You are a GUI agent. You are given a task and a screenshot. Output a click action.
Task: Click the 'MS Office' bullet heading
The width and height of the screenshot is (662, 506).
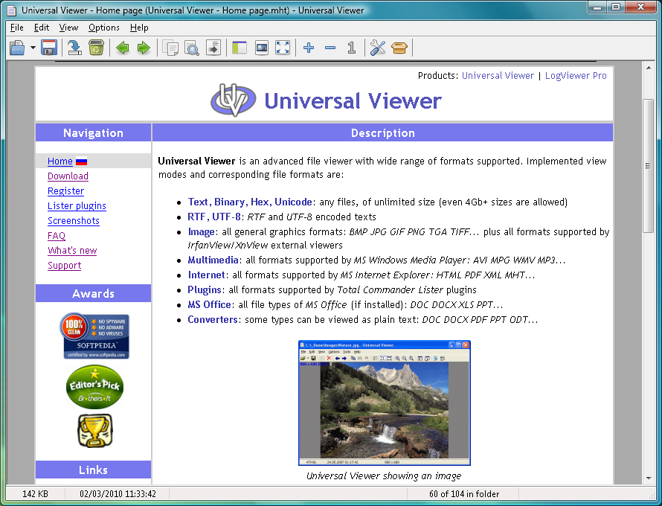(210, 304)
